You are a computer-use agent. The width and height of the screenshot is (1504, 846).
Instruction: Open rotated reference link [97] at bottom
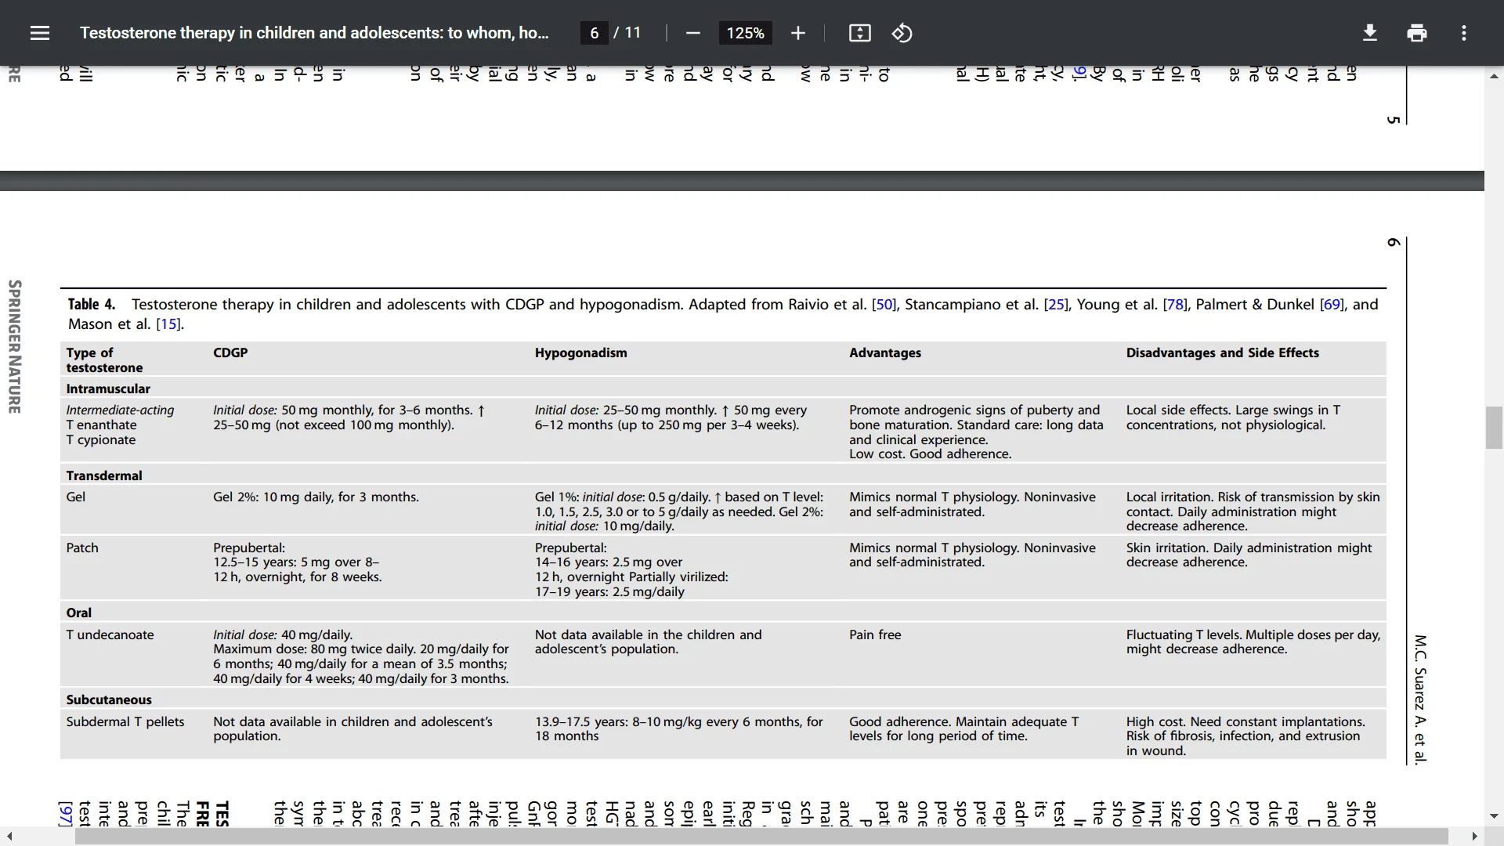point(65,813)
